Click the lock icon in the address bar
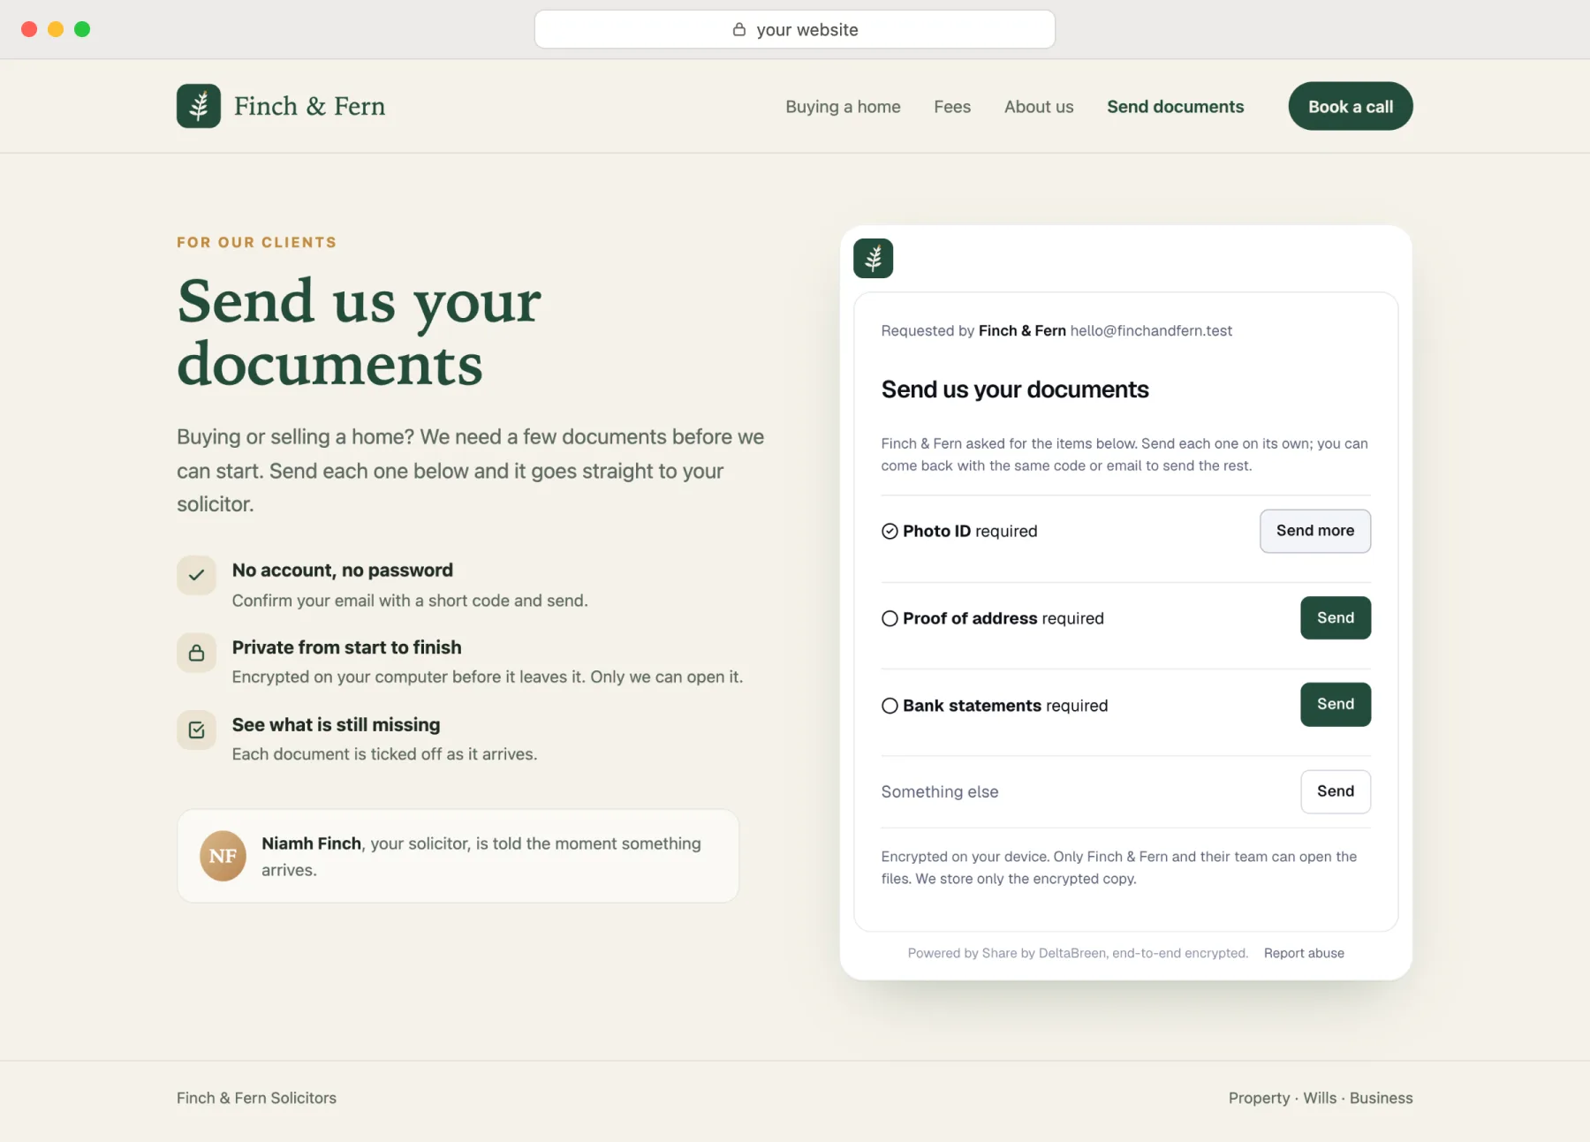Screen dimensions: 1590x1142 tap(739, 29)
